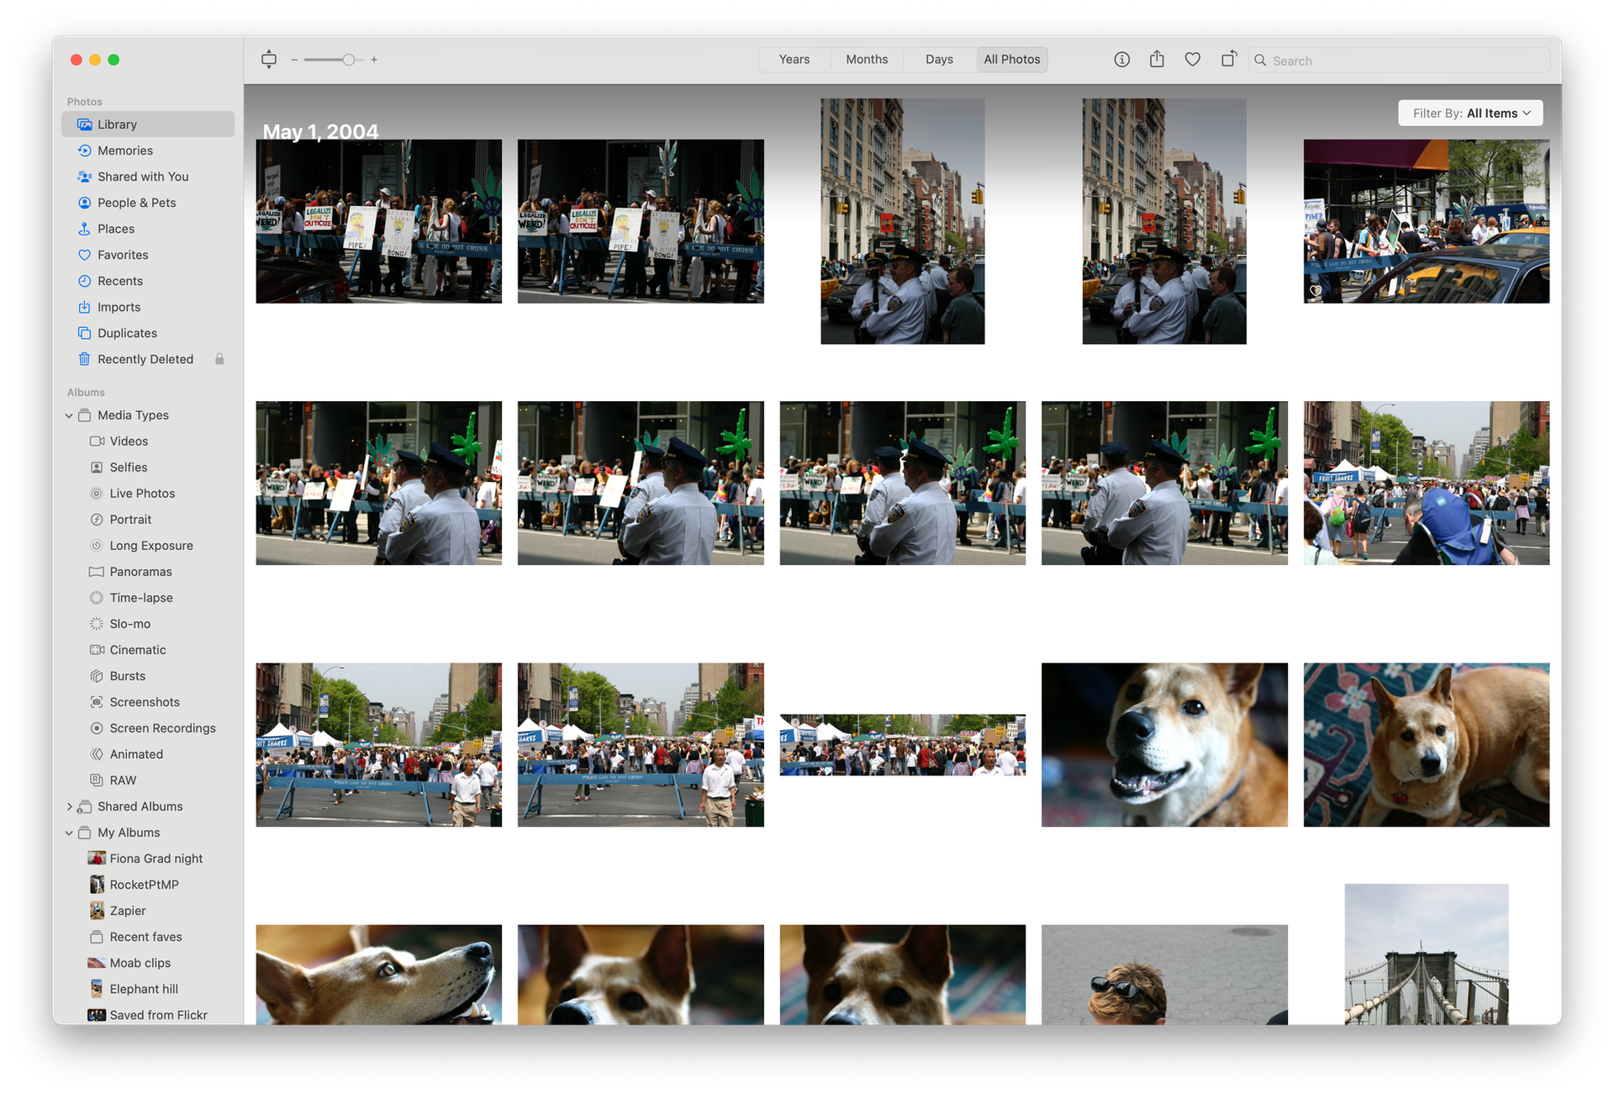The image size is (1614, 1094).
Task: Click the Share icon in toolbar
Action: click(x=1157, y=59)
